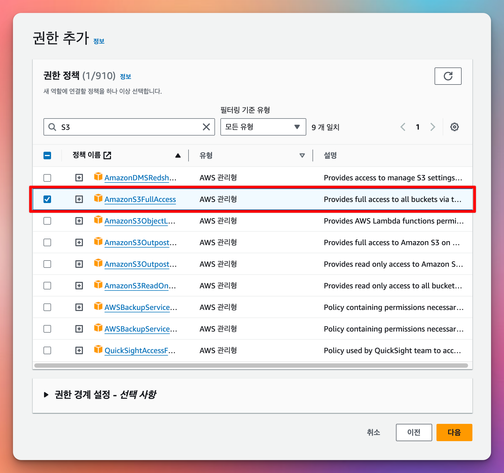Check the read-only AmazonS3Outpost checkbox
Image resolution: width=504 pixels, height=473 pixels.
pyautogui.click(x=47, y=264)
